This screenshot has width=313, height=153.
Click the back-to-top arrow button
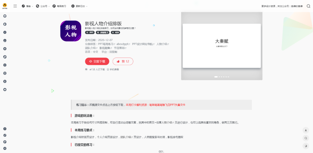coord(306,130)
